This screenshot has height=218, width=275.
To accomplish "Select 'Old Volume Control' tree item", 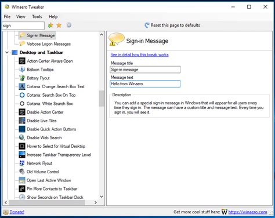I will tap(43, 172).
